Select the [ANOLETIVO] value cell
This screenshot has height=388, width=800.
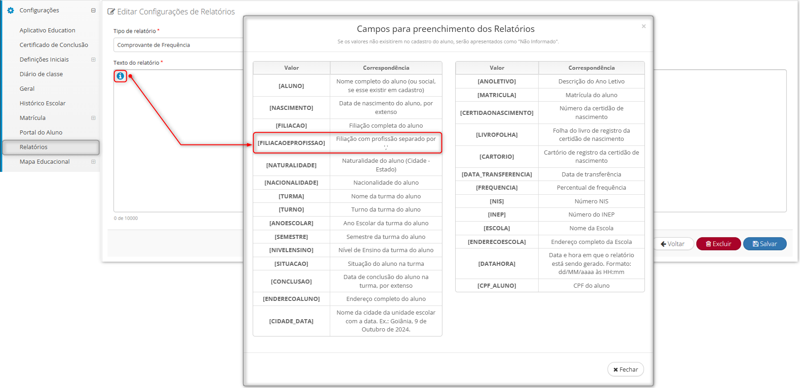pos(497,81)
